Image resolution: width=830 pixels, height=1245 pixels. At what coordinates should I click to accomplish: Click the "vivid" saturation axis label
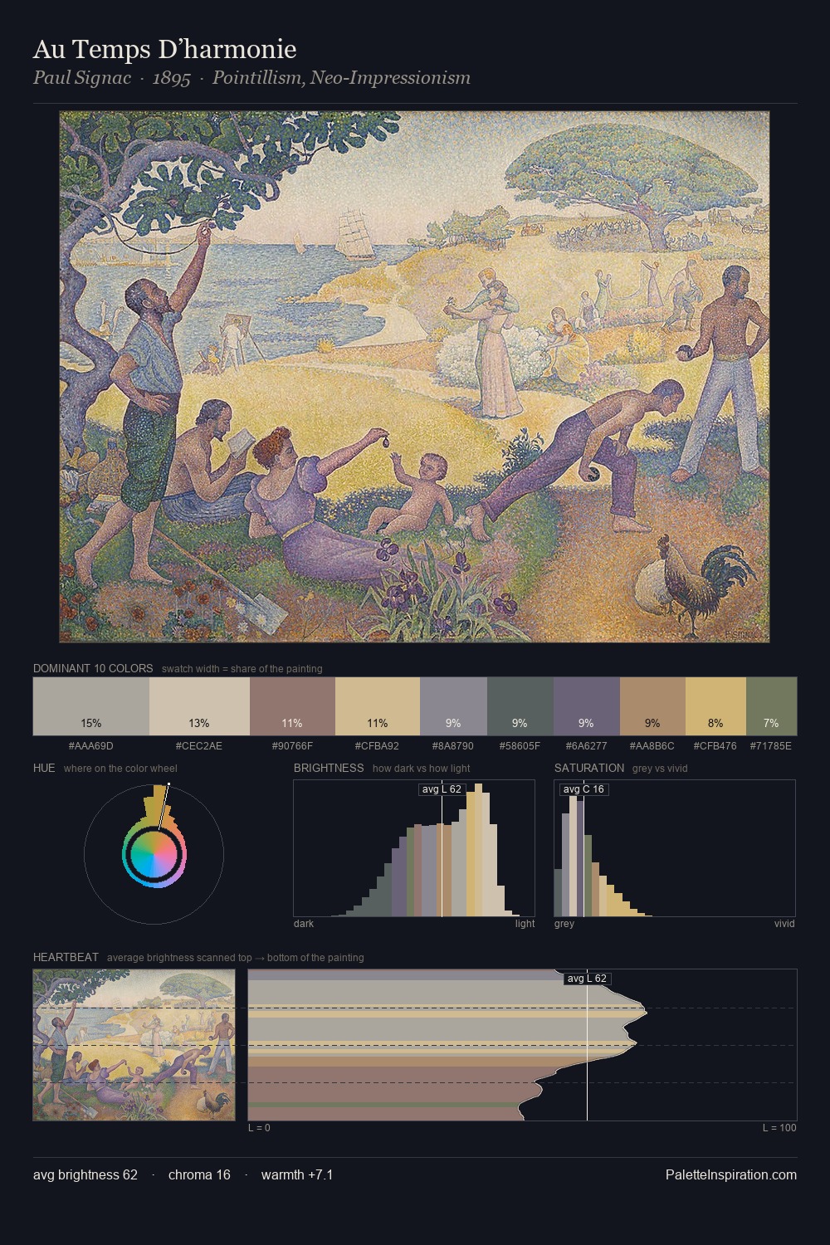point(784,924)
